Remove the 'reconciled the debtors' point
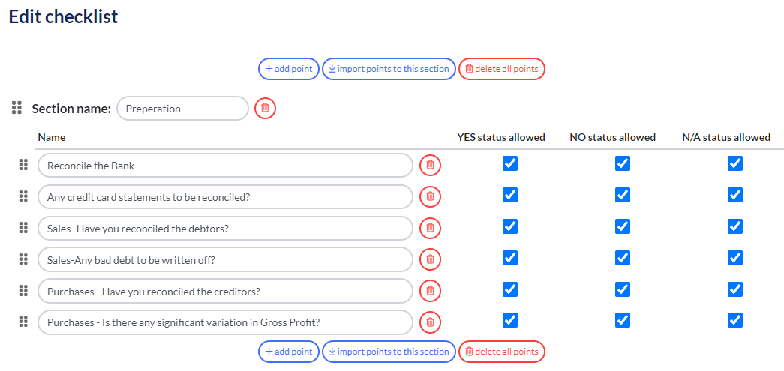Image resolution: width=784 pixels, height=371 pixels. pyautogui.click(x=430, y=228)
